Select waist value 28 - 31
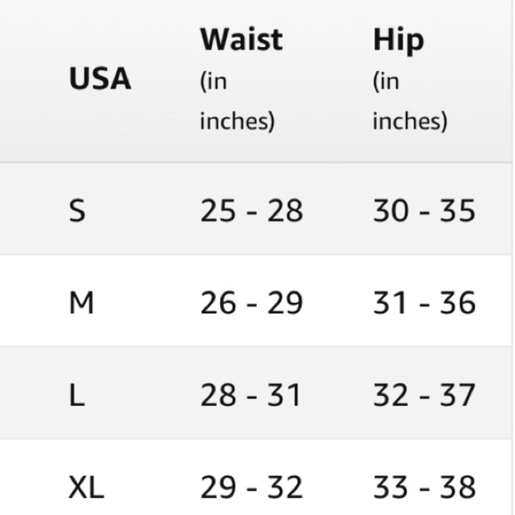The width and height of the screenshot is (515, 515). (251, 395)
